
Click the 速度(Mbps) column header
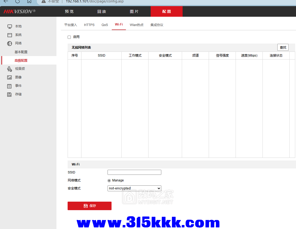(x=249, y=56)
